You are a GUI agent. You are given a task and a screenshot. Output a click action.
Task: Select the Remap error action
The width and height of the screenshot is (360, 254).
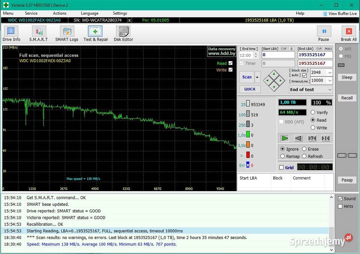pyautogui.click(x=282, y=156)
